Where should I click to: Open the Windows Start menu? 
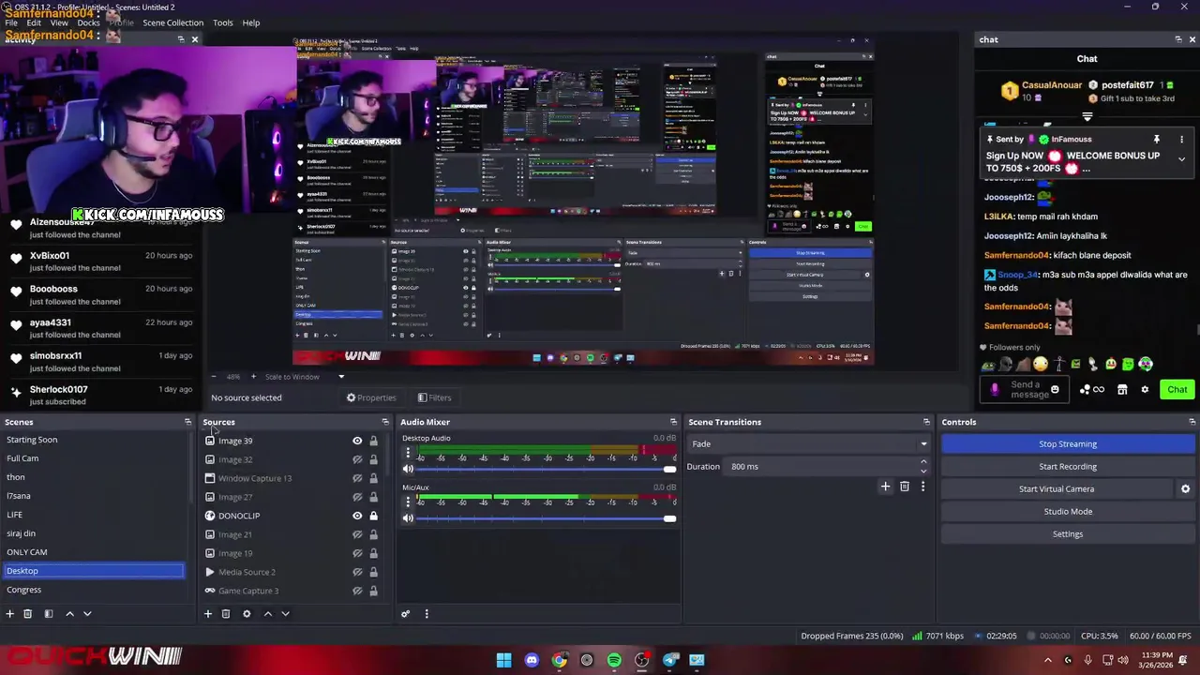click(x=503, y=660)
